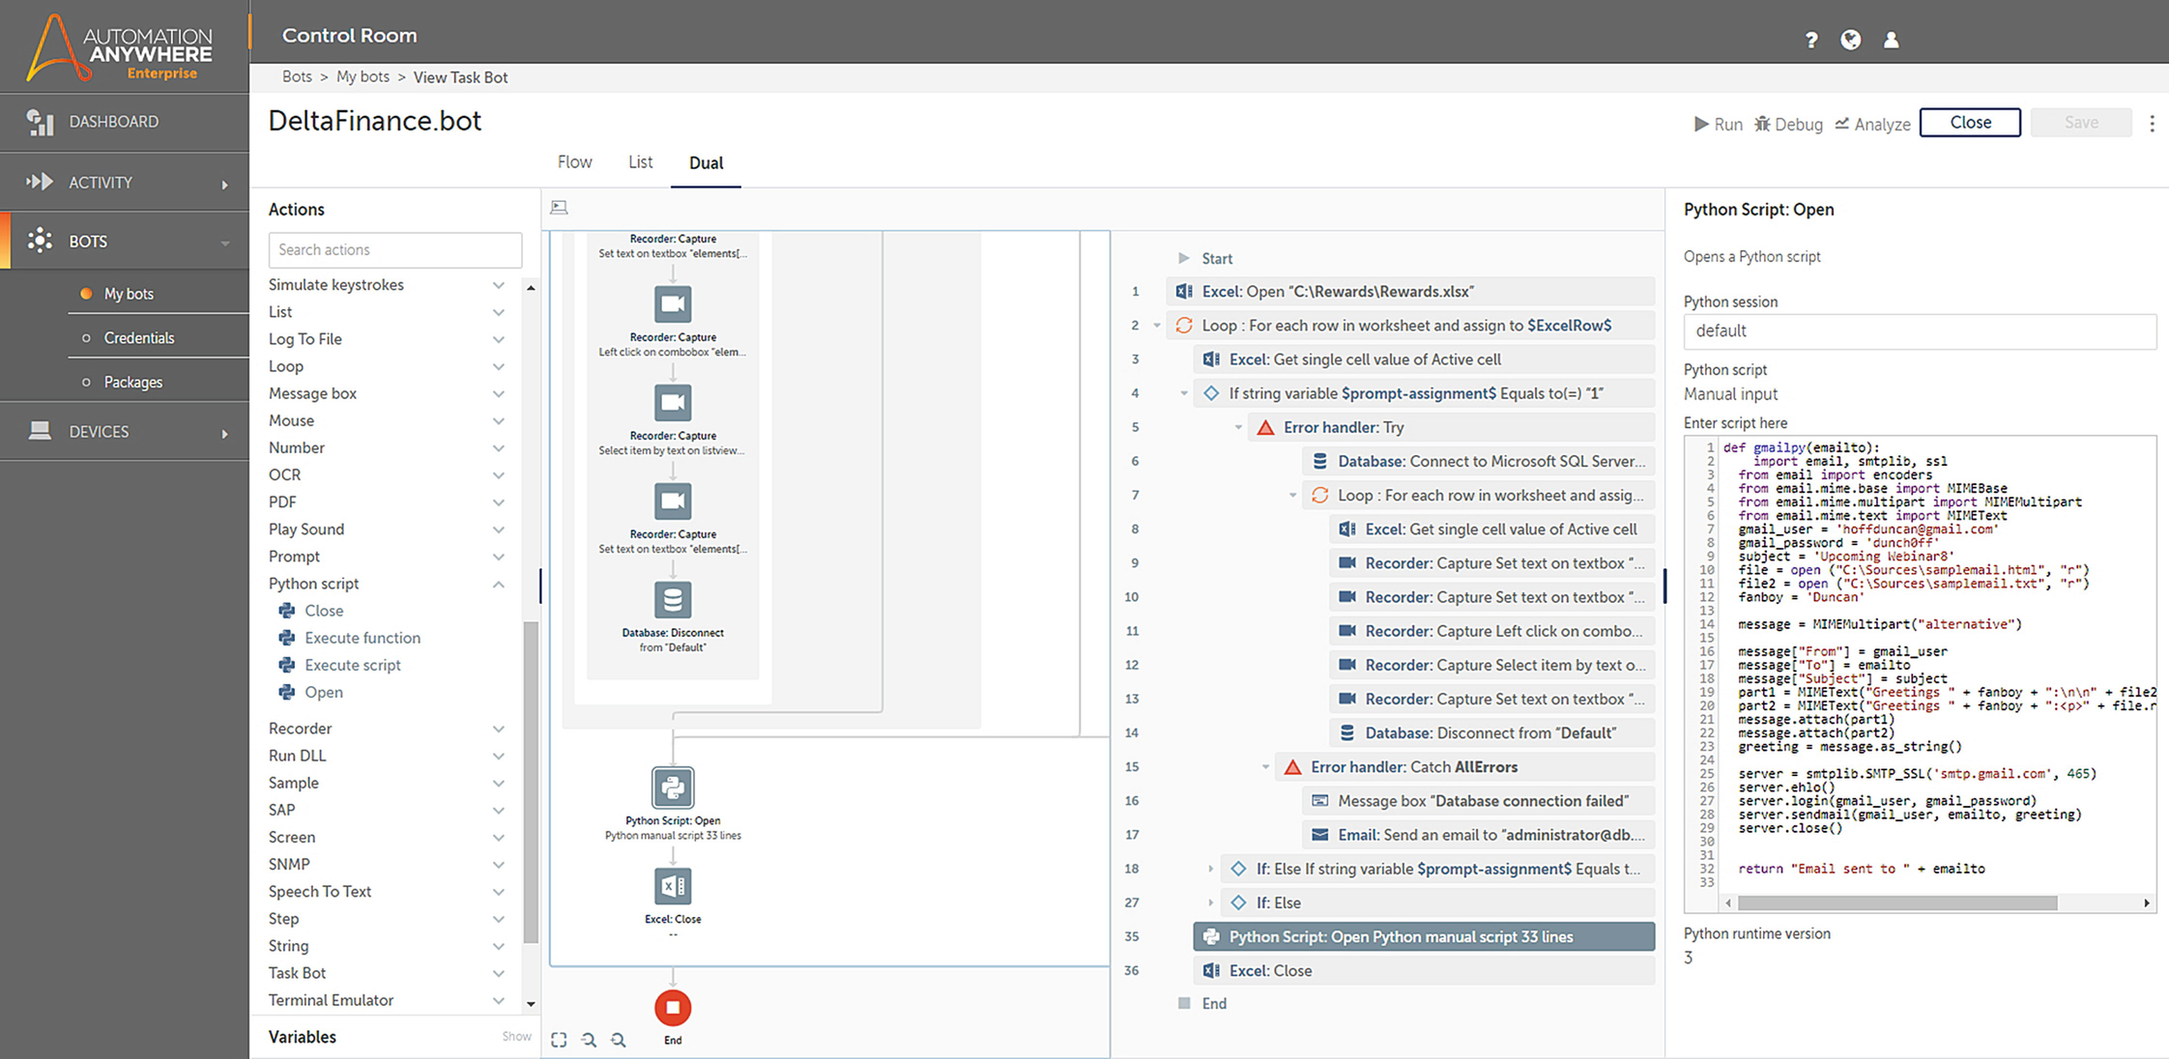Click the script editor scroll-right arrow
Screen dimensions: 2169x1059
coord(2147,903)
